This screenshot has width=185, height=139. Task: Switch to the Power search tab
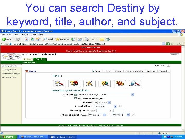click(107, 71)
